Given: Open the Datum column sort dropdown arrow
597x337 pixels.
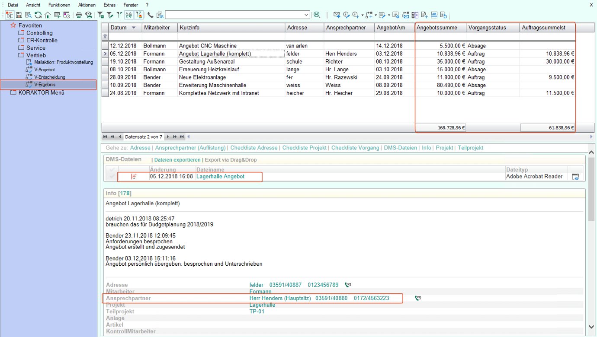Looking at the screenshot, I should click(134, 28).
